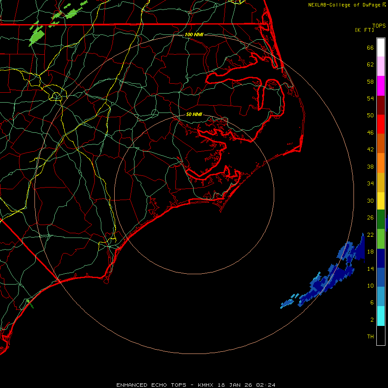Click the 'NEXLAB-College of DuPage' title text
This screenshot has height=388, width=388.
(x=345, y=5)
